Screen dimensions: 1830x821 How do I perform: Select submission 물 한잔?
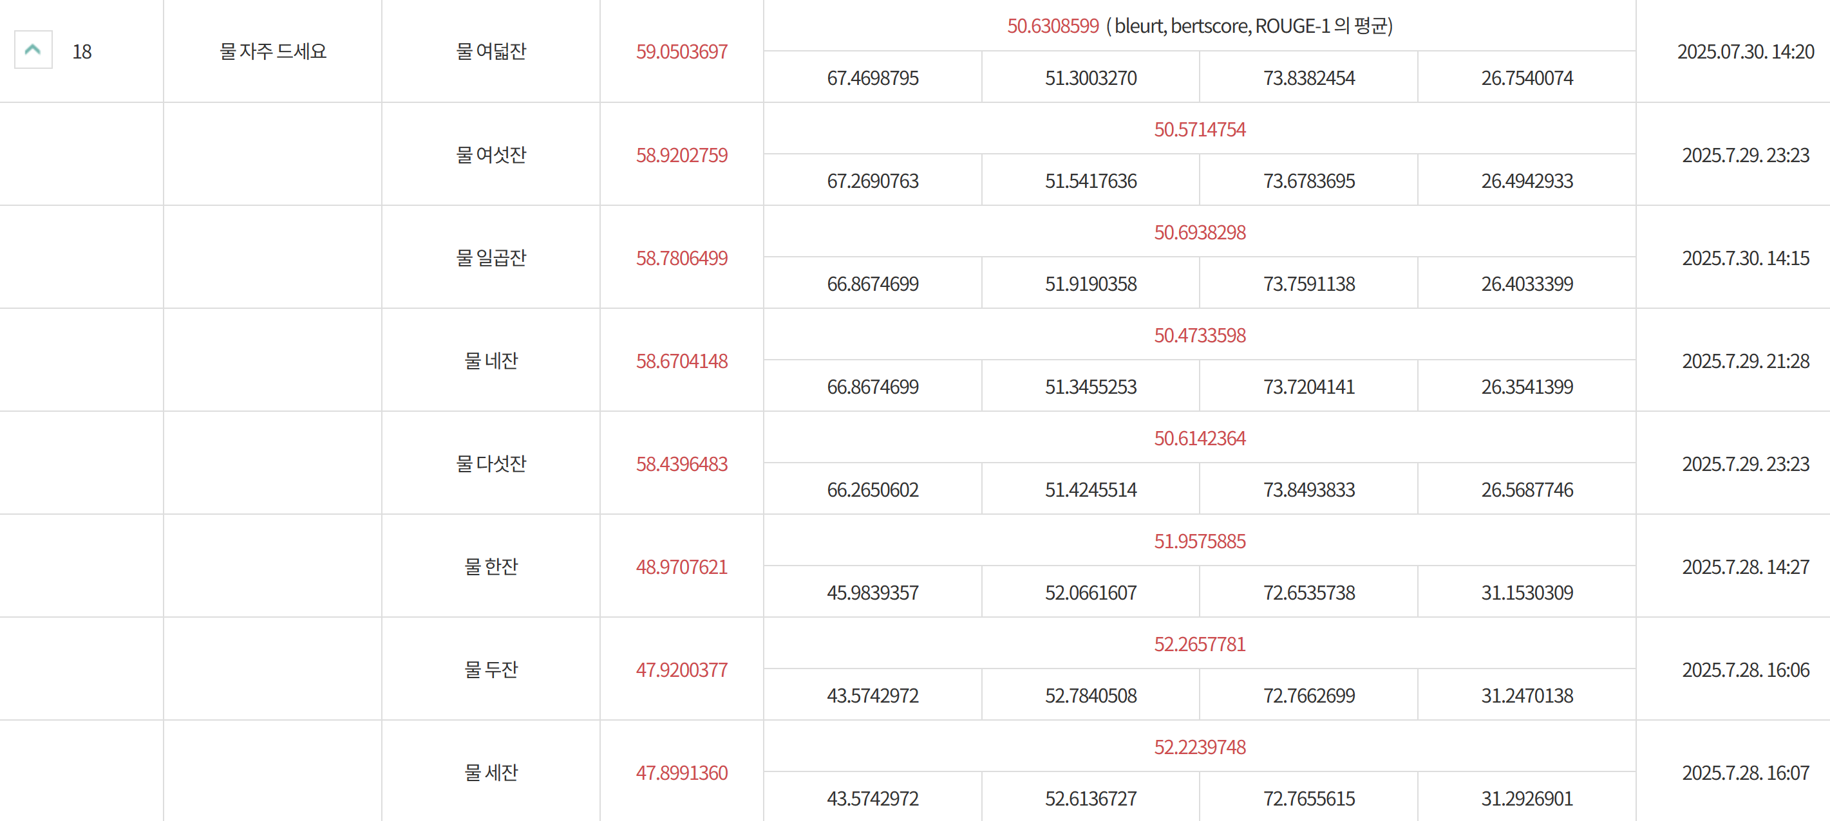tap(491, 566)
